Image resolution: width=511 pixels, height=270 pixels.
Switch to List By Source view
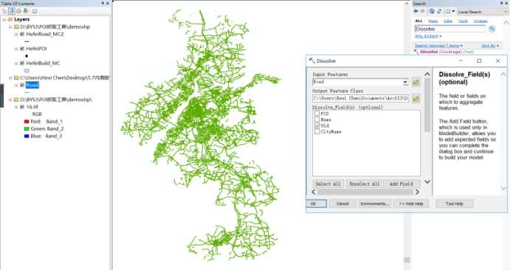point(12,11)
